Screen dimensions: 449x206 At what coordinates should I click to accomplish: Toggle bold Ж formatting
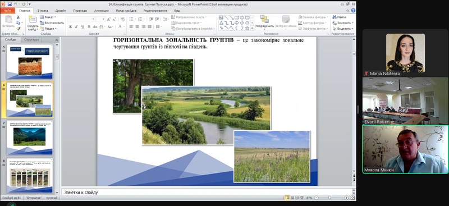pos(70,26)
